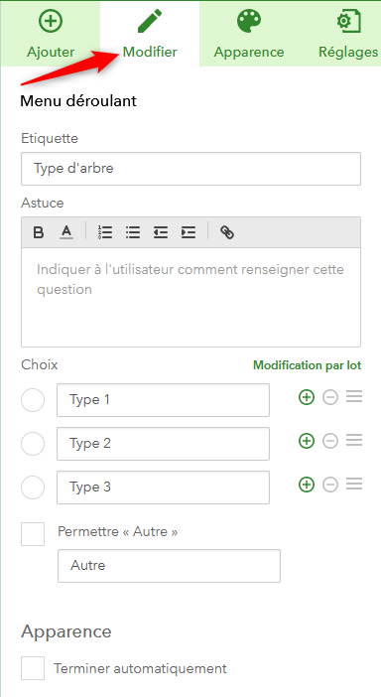Decrease indent in the Astuce editor
This screenshot has width=381, height=697.
(161, 232)
